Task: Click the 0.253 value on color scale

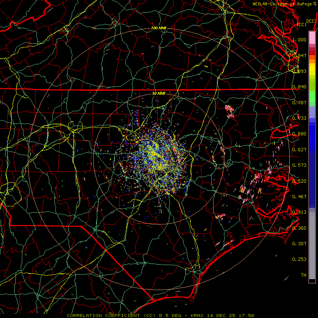Action: click(x=299, y=259)
